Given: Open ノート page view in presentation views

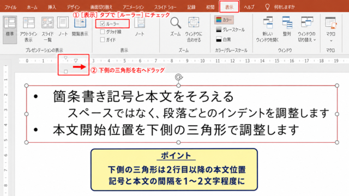Looking at the screenshot, I should point(63,27).
